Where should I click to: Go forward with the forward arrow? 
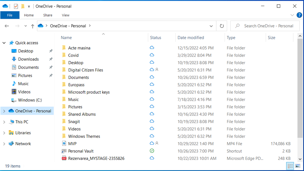(x=17, y=26)
